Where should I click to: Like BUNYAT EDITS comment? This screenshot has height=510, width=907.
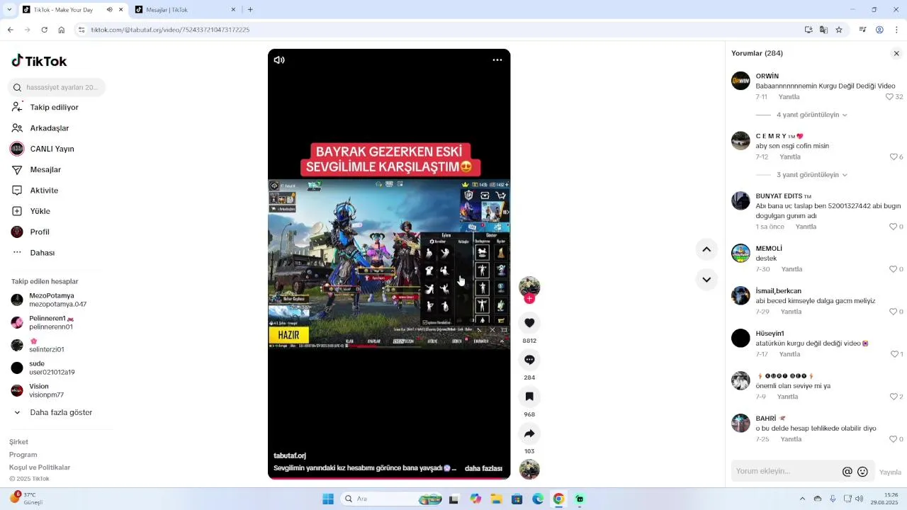click(893, 227)
